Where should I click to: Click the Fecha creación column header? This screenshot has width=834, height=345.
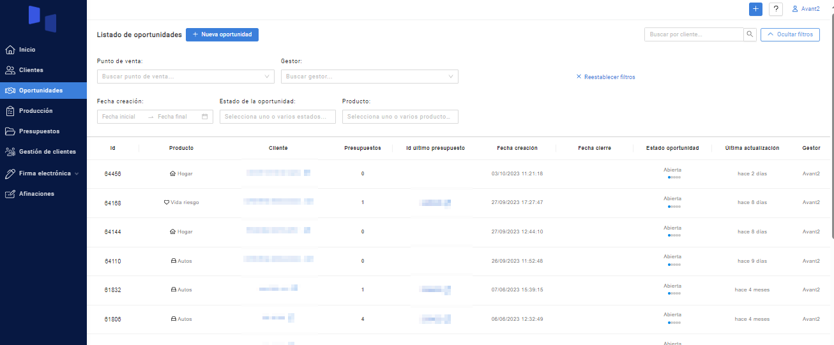click(x=517, y=148)
